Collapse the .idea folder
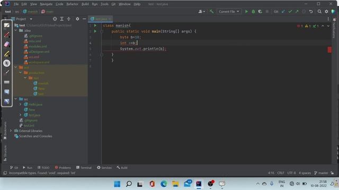Screen dimensions: 339x190 (x=16, y=31)
